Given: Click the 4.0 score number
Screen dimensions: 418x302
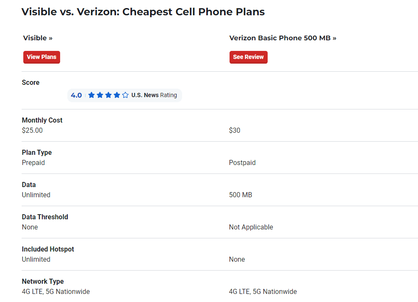Looking at the screenshot, I should coord(76,95).
